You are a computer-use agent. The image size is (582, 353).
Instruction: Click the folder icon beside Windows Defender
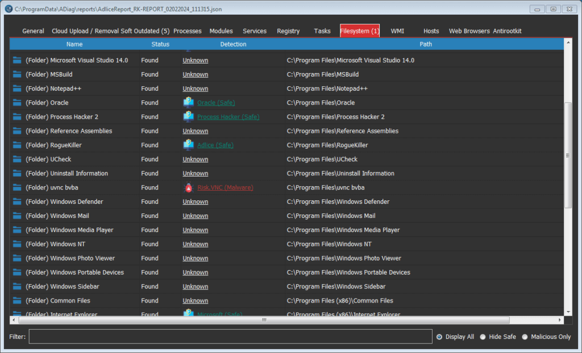17,202
